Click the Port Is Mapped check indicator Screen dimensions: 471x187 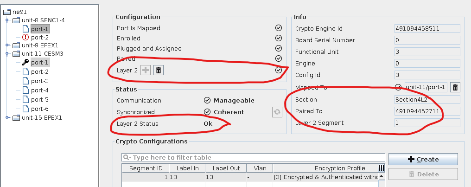[278, 28]
